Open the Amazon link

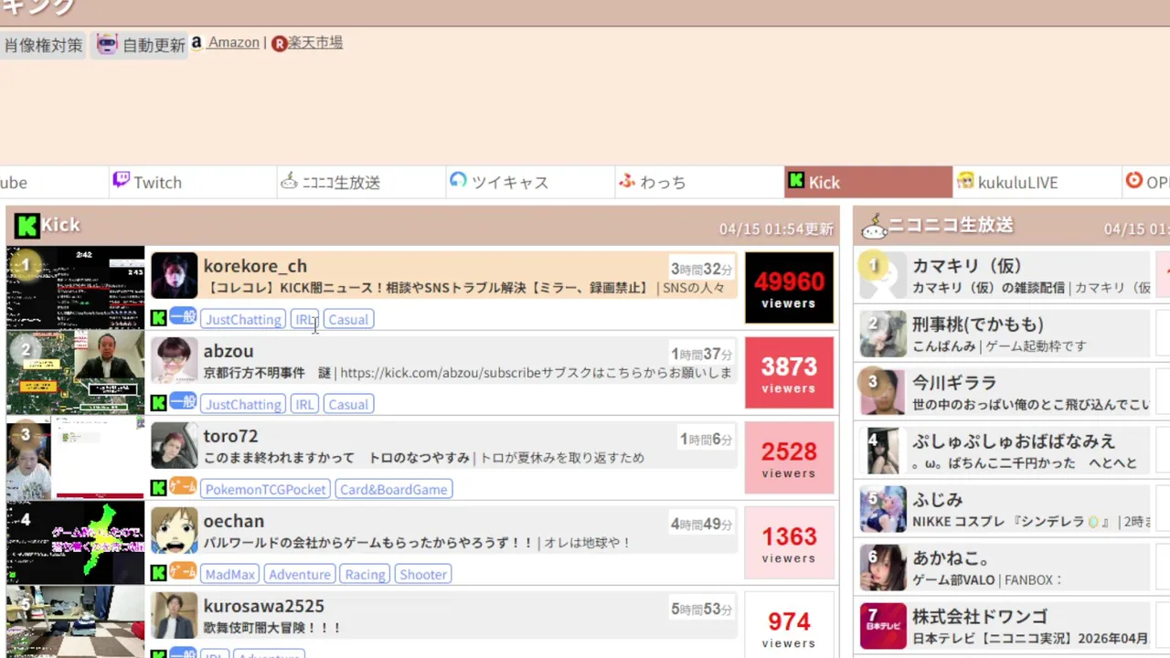click(x=233, y=42)
